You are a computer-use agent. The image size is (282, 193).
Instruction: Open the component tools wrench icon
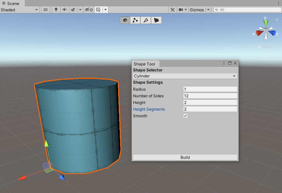click(x=173, y=10)
